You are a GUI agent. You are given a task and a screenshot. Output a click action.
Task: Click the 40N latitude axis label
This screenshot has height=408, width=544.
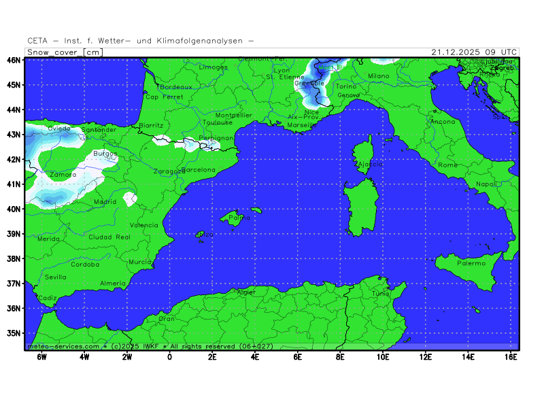pyautogui.click(x=14, y=209)
